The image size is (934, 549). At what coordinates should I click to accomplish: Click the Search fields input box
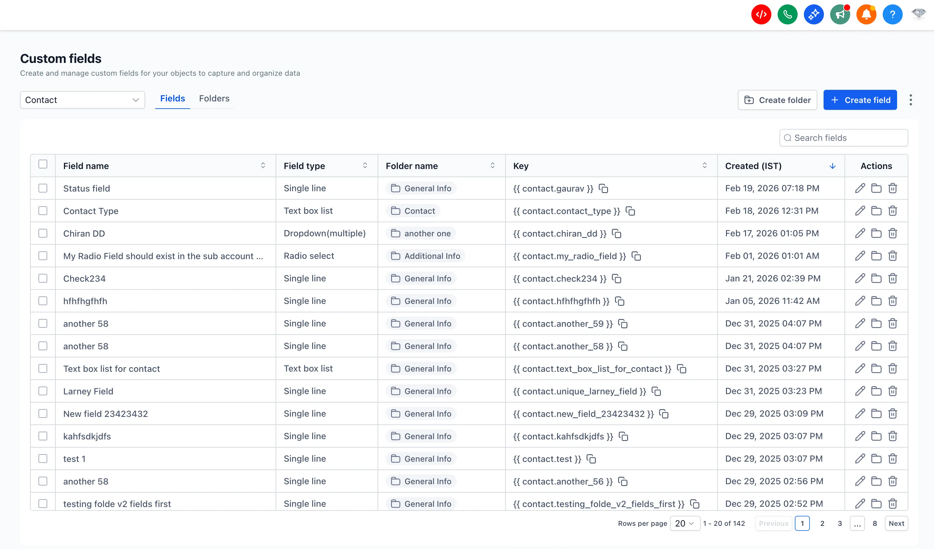coord(843,138)
